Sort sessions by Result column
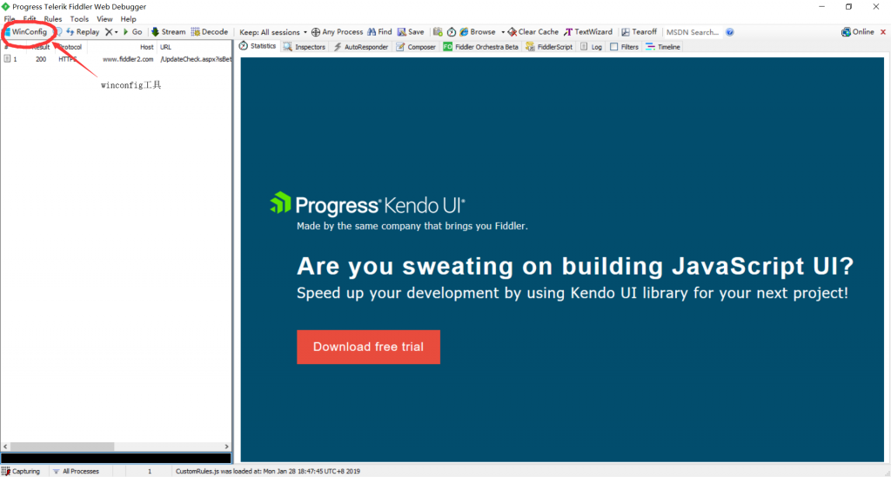The image size is (891, 477). pos(41,47)
